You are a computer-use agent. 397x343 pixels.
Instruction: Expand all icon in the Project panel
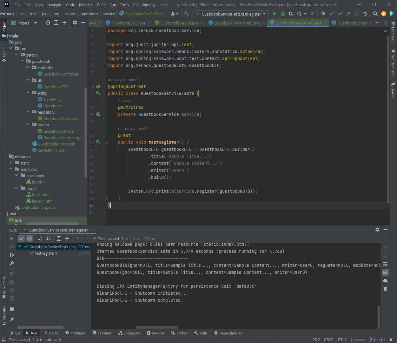56,23
